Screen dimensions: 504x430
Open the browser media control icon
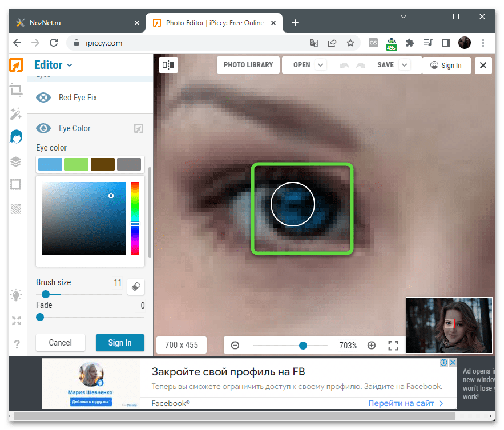[428, 43]
